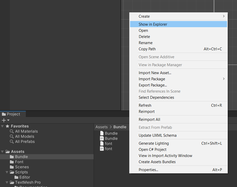Screen dimensions: 237x187
Task: Click the Editor folder icon under Scripts
Action: [x=16, y=177]
